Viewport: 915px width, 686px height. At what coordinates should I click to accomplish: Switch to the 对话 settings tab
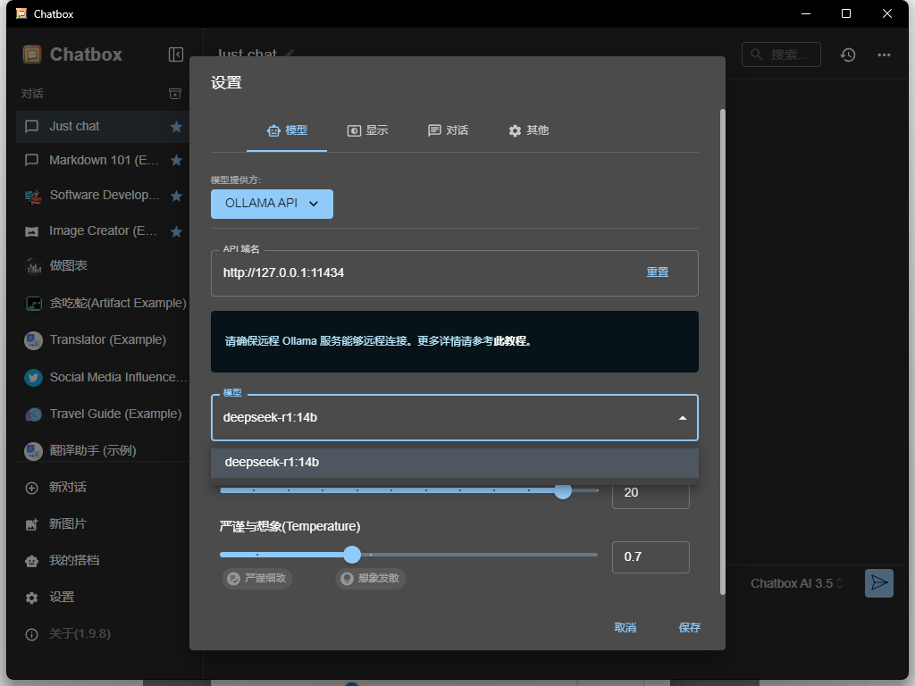click(x=449, y=130)
